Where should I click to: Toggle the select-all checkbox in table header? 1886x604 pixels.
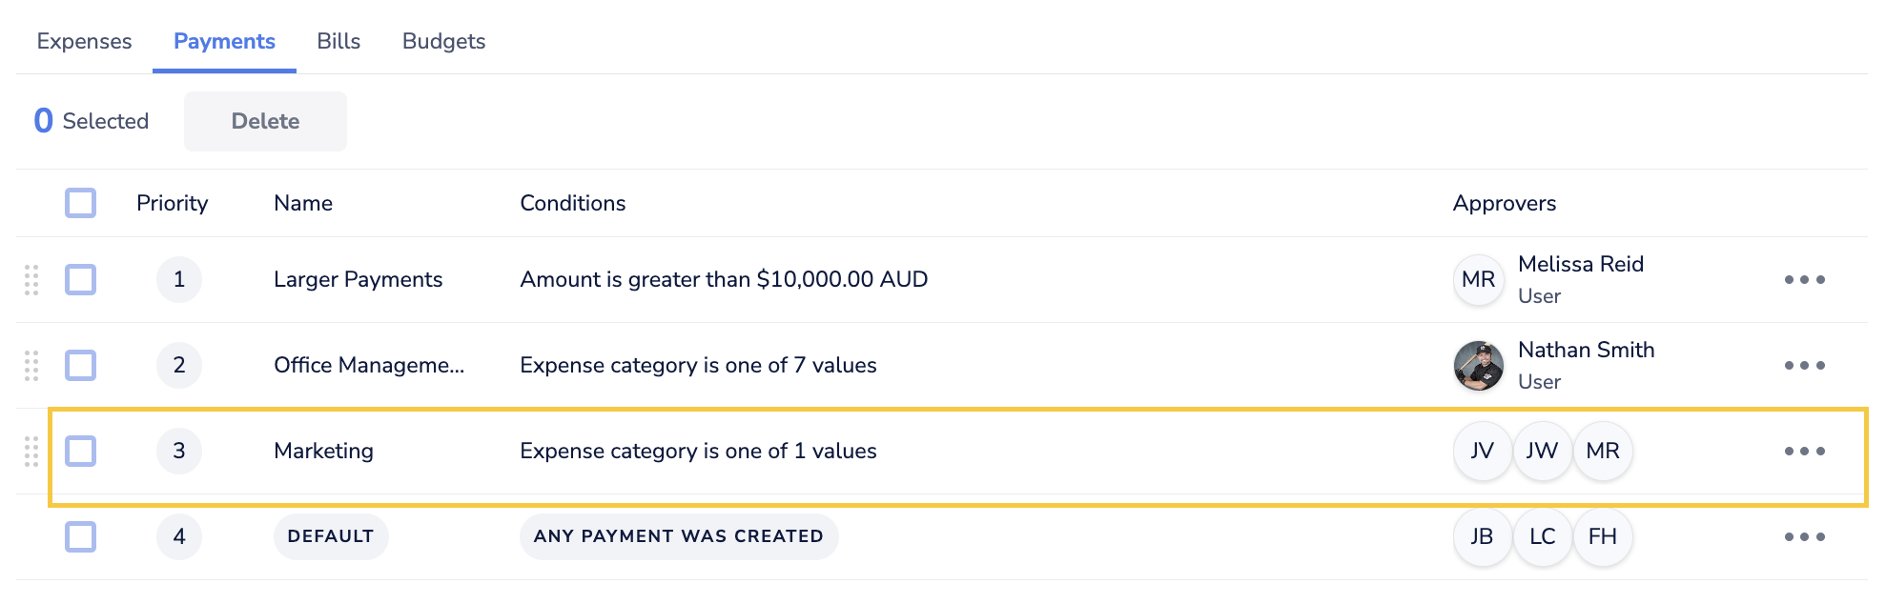pos(81,203)
